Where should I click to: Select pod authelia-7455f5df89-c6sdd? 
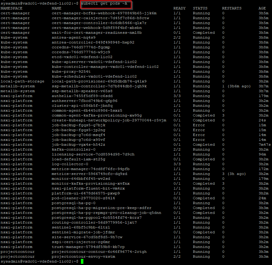pyautogui.click(x=82, y=96)
